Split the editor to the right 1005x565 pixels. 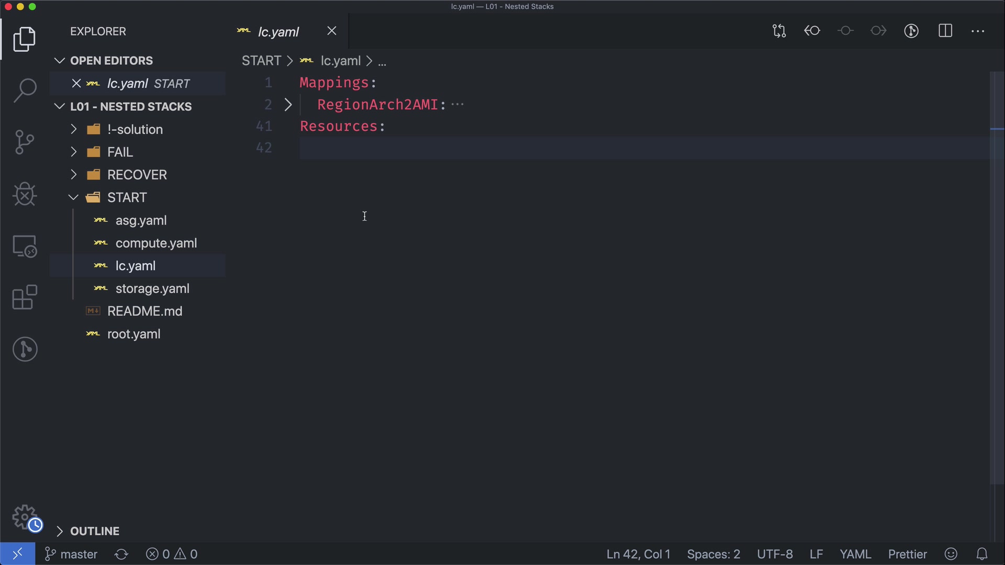[945, 31]
